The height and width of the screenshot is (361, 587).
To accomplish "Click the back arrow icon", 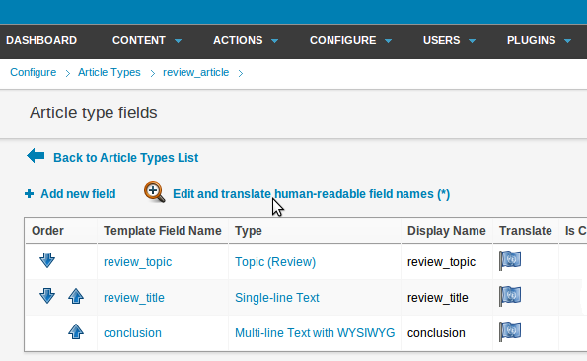I will [36, 156].
